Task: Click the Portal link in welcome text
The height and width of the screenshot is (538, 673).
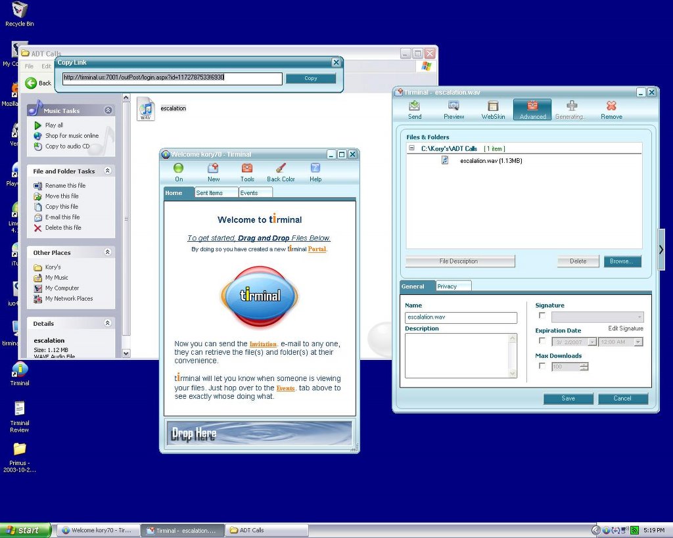Action: 317,249
